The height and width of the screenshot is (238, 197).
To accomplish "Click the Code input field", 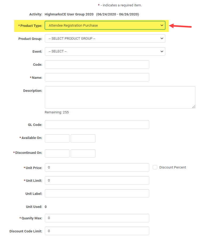I will click(97, 64).
